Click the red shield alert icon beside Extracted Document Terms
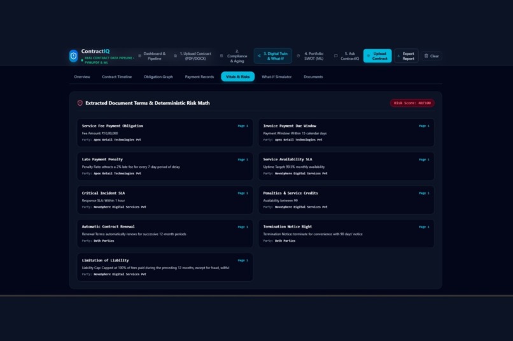The height and width of the screenshot is (341, 513). pyautogui.click(x=80, y=103)
